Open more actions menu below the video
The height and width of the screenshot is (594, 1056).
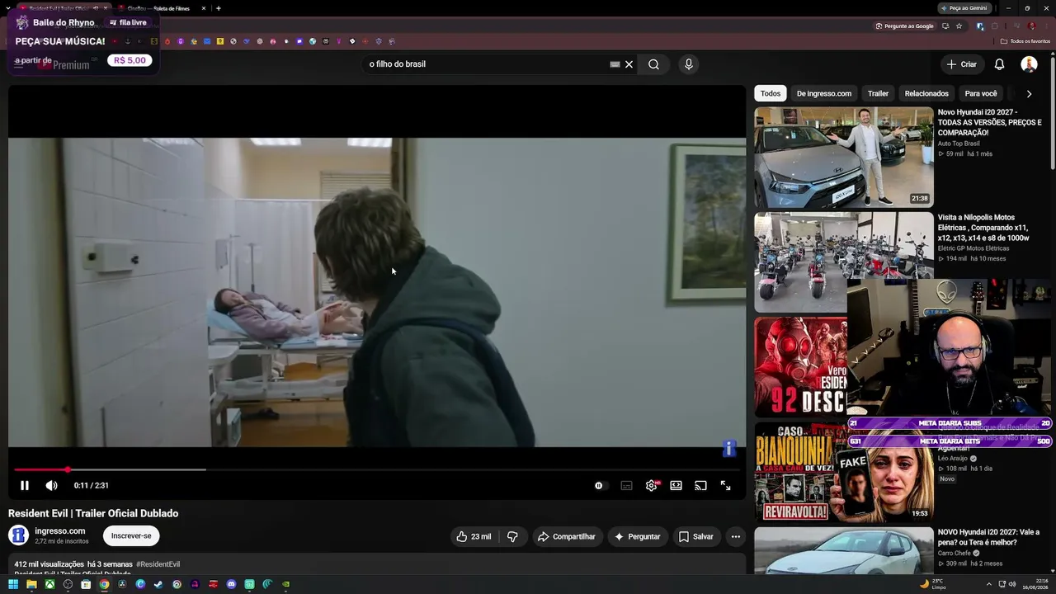coord(736,536)
